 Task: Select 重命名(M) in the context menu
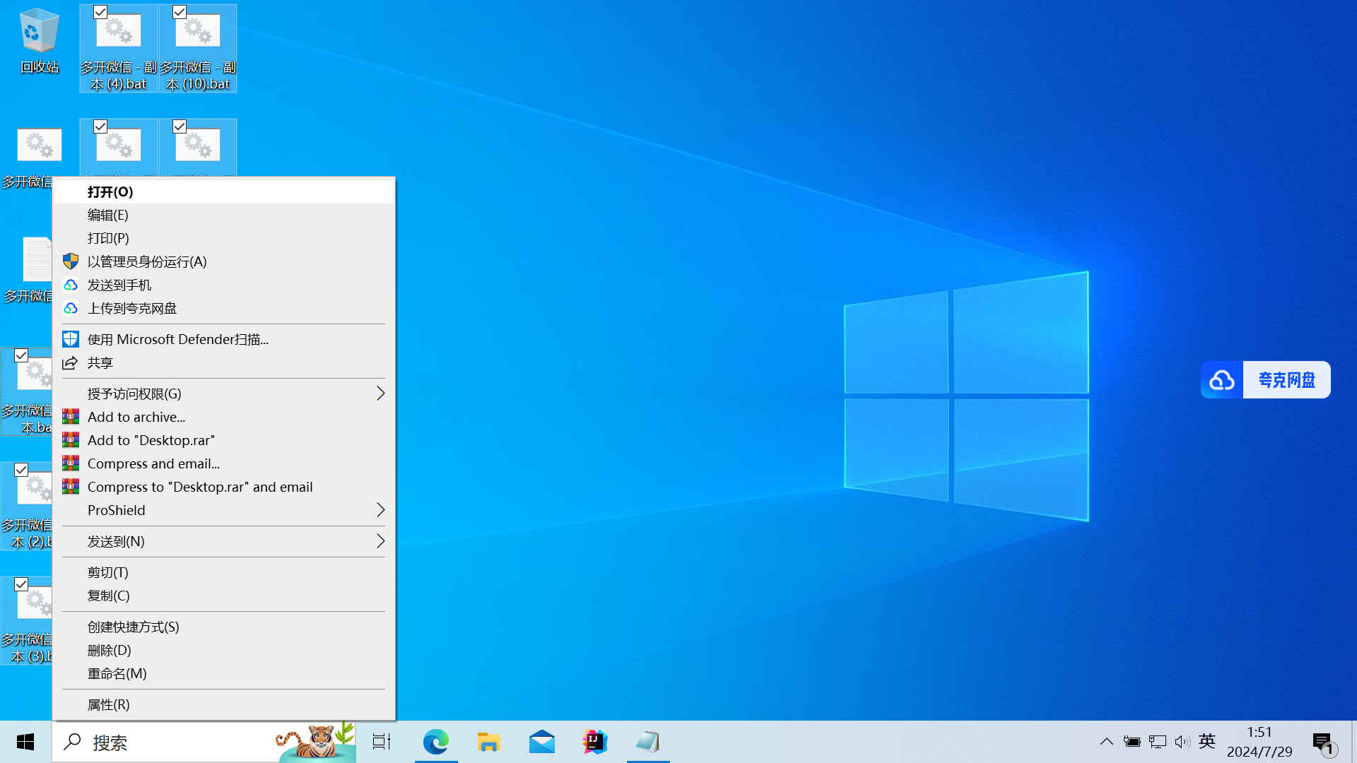click(x=223, y=673)
